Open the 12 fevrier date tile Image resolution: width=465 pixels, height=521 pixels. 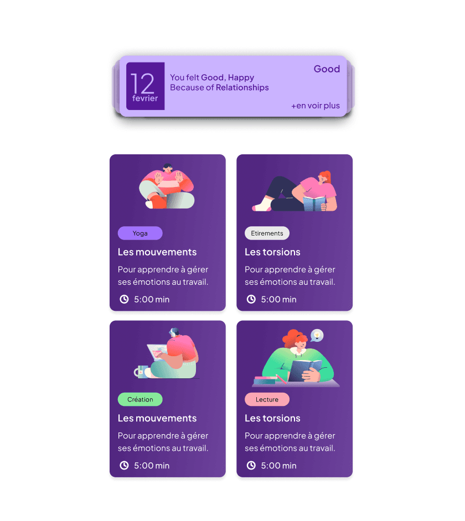[146, 86]
